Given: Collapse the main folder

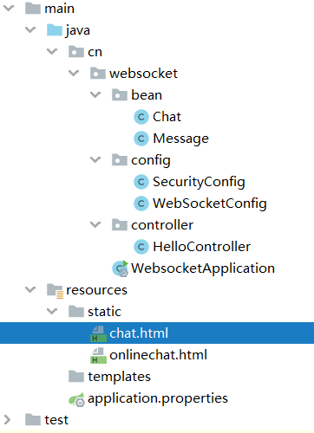Looking at the screenshot, I should pyautogui.click(x=9, y=8).
